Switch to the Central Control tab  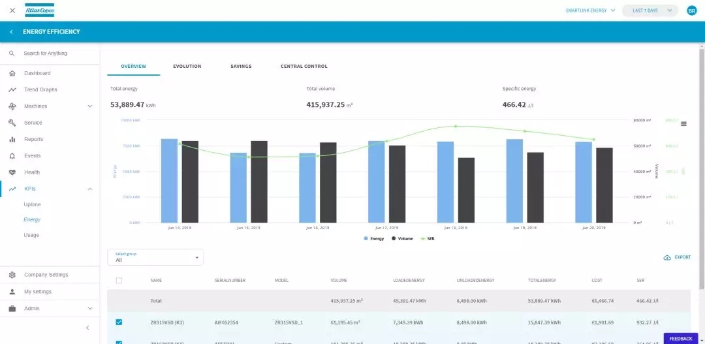click(304, 67)
